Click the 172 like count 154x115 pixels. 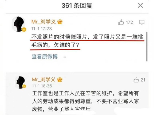coord(129,22)
